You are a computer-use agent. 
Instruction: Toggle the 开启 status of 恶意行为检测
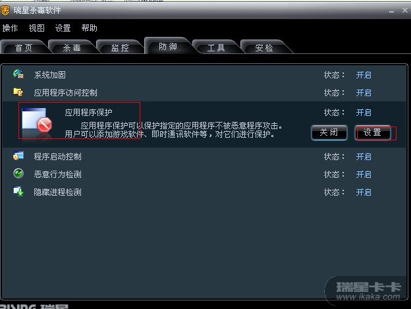[364, 175]
